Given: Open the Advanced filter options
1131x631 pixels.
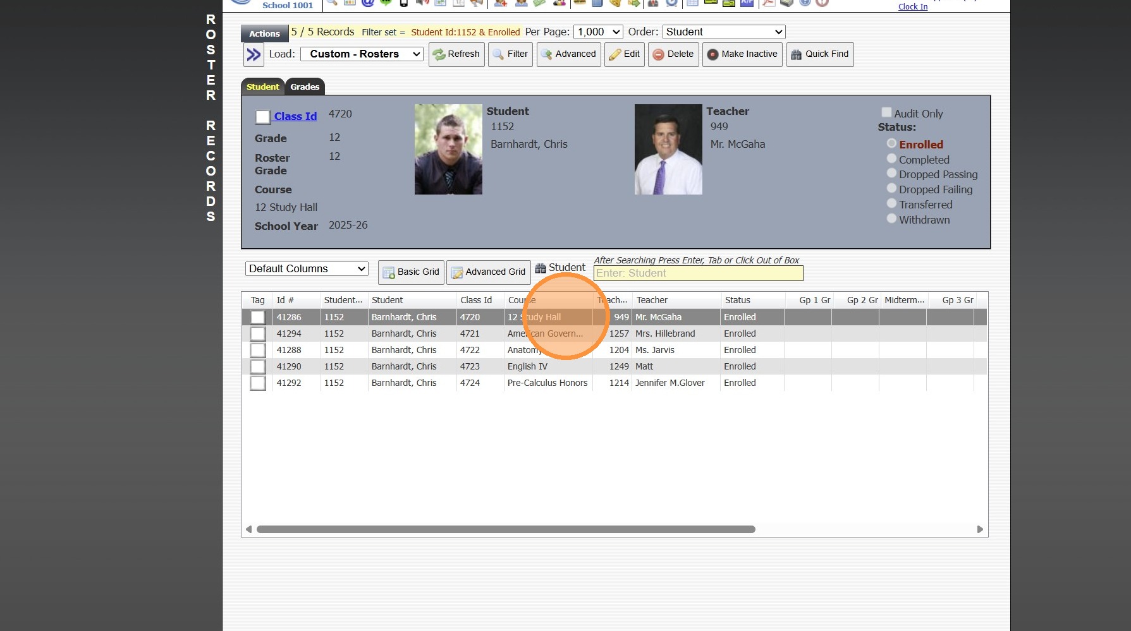Looking at the screenshot, I should 568,54.
